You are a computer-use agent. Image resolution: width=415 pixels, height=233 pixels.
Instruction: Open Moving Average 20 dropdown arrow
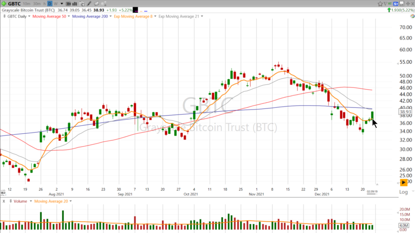click(70, 202)
